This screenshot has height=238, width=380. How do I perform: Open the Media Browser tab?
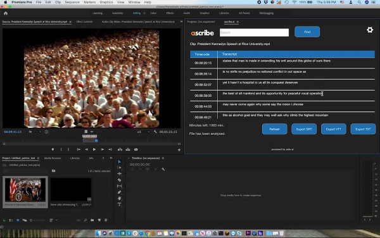click(x=53, y=158)
